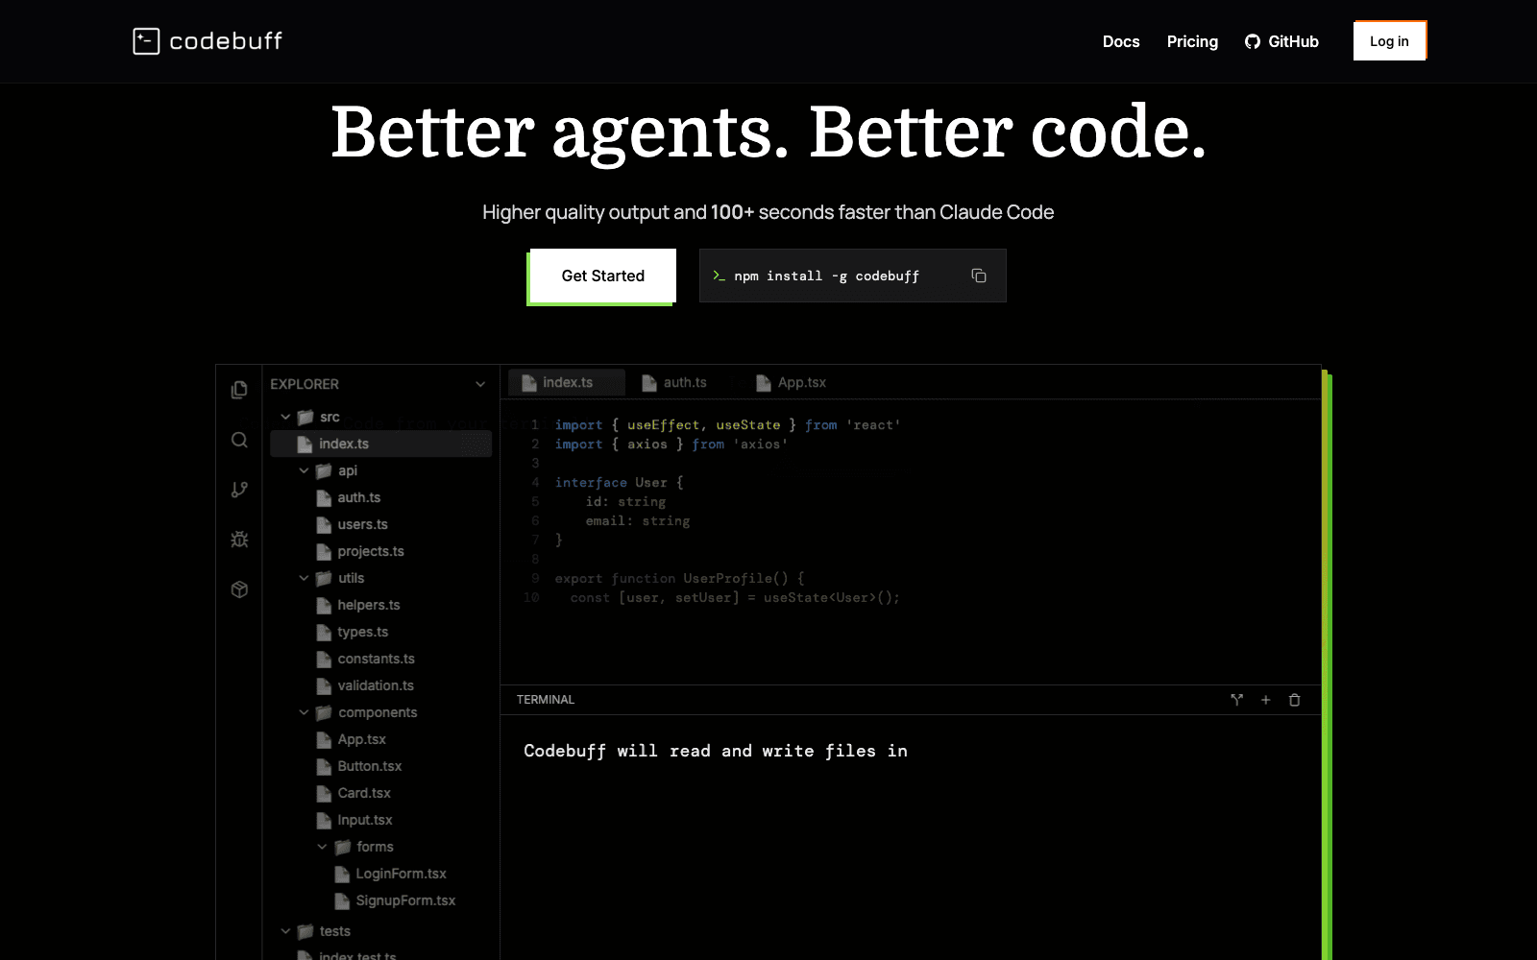Open the Debug bug icon
The height and width of the screenshot is (960, 1537).
click(239, 540)
